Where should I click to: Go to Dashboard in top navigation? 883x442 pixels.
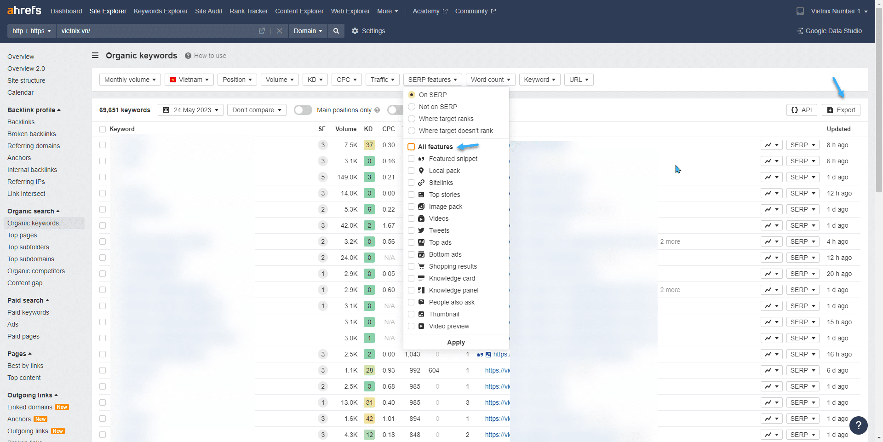tap(66, 11)
